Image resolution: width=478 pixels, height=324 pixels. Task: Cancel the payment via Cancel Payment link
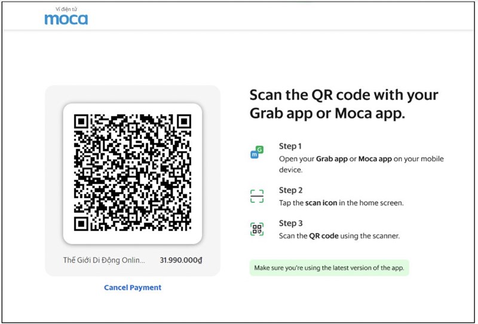point(133,288)
